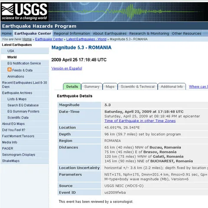The height and width of the screenshot is (208, 208).
Task: Click Latest Earthquakes - World breadcrumb
Action: [86, 39]
